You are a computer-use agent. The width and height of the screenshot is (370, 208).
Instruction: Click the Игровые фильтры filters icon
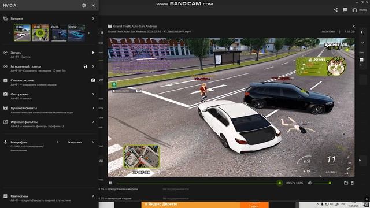(x=5, y=122)
